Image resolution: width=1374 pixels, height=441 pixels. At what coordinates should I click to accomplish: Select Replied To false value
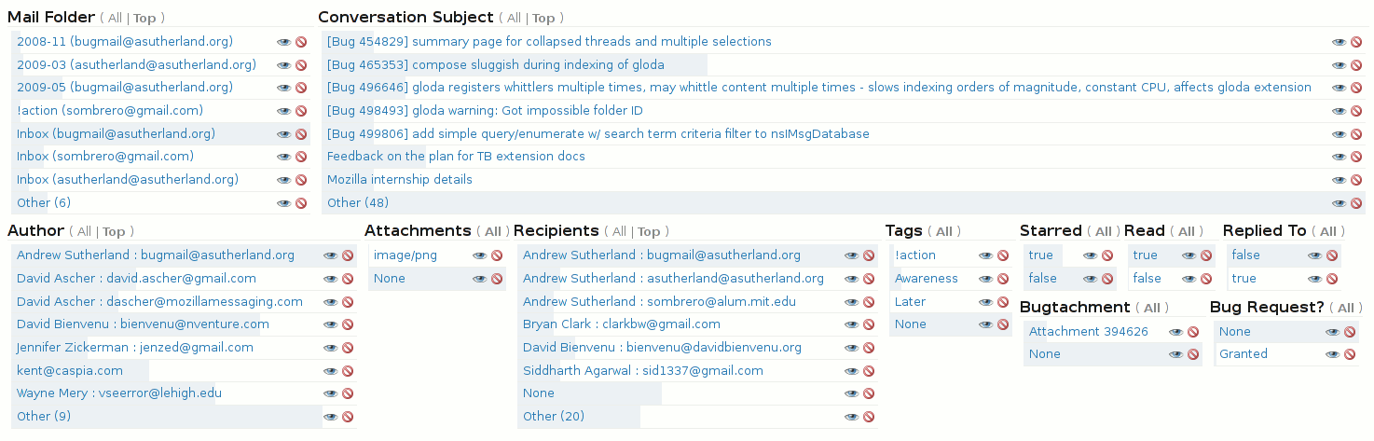tap(1245, 255)
